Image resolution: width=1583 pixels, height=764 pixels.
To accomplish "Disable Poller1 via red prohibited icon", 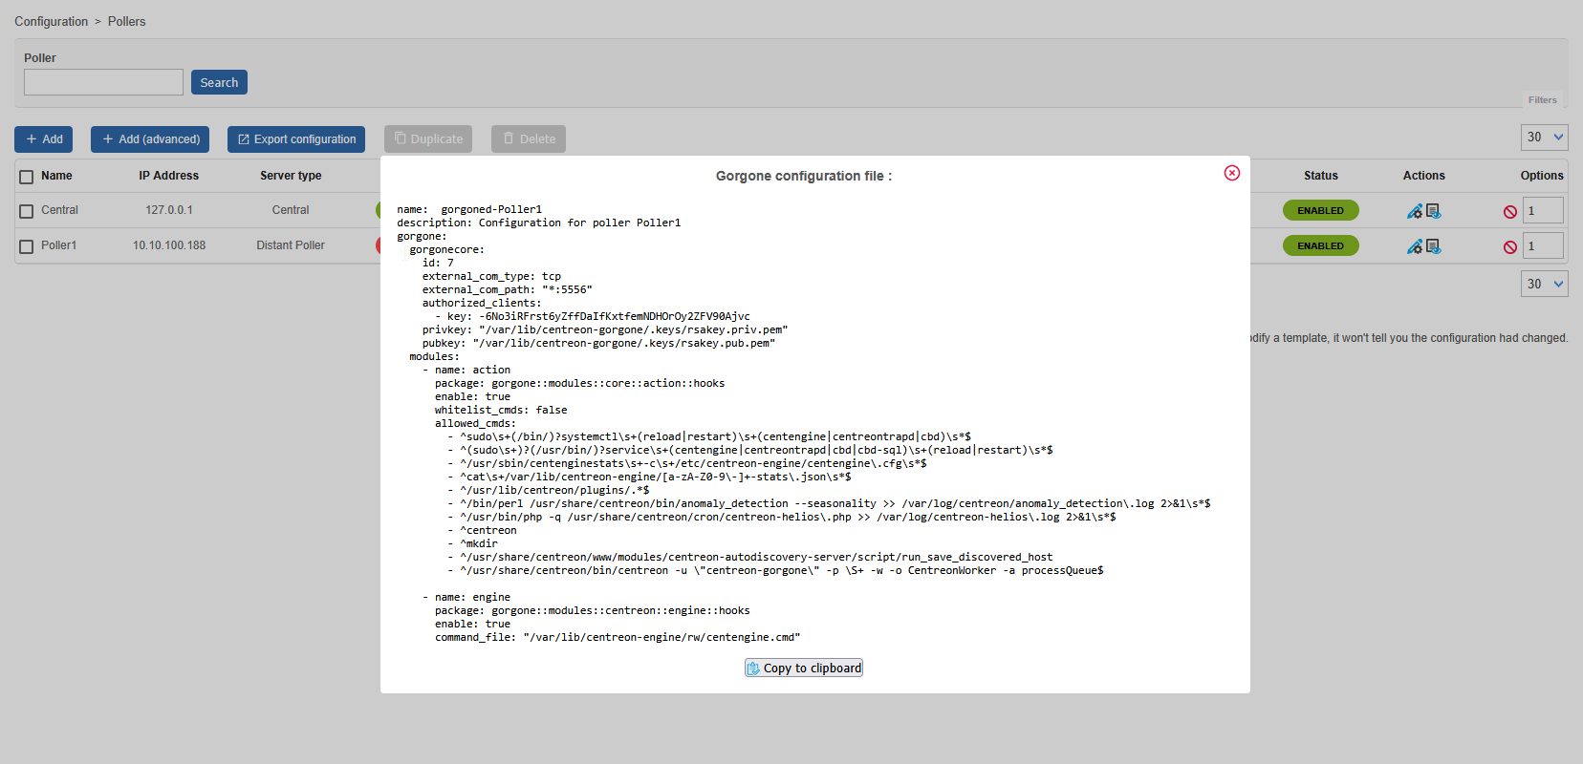I will tap(1510, 247).
